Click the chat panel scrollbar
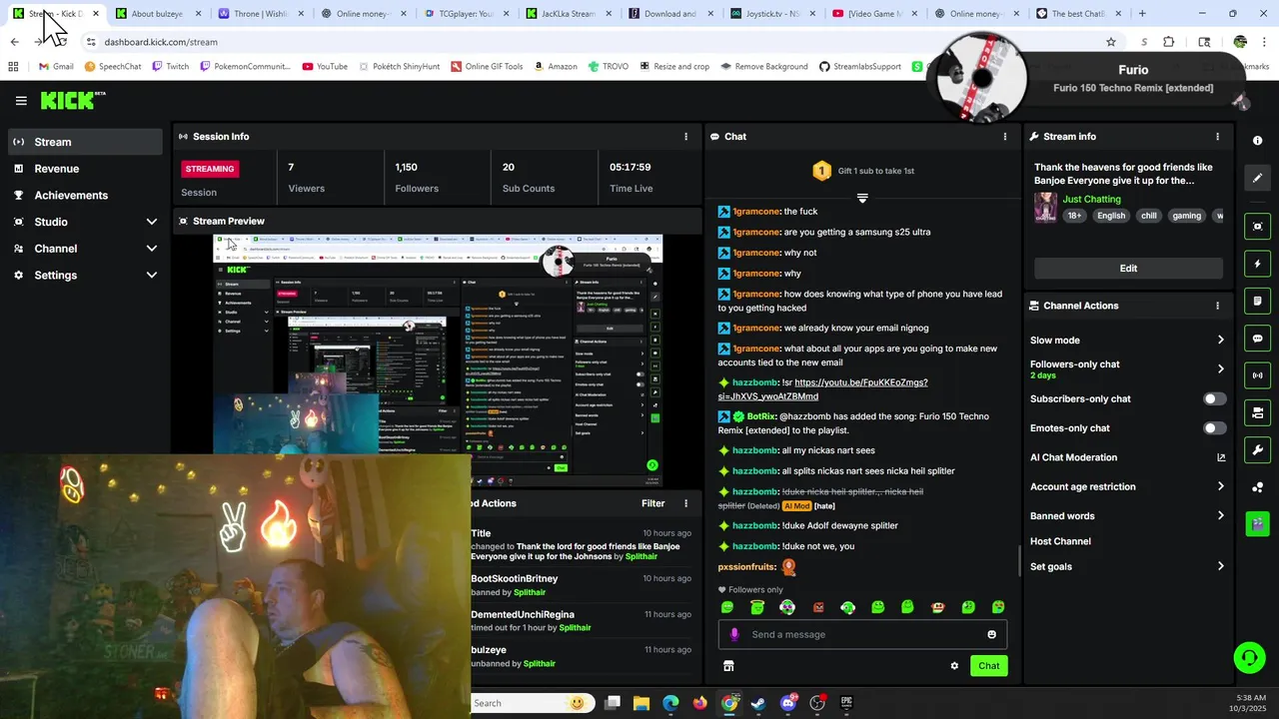Screen dimensions: 1279x719 pyautogui.click(x=1019, y=560)
